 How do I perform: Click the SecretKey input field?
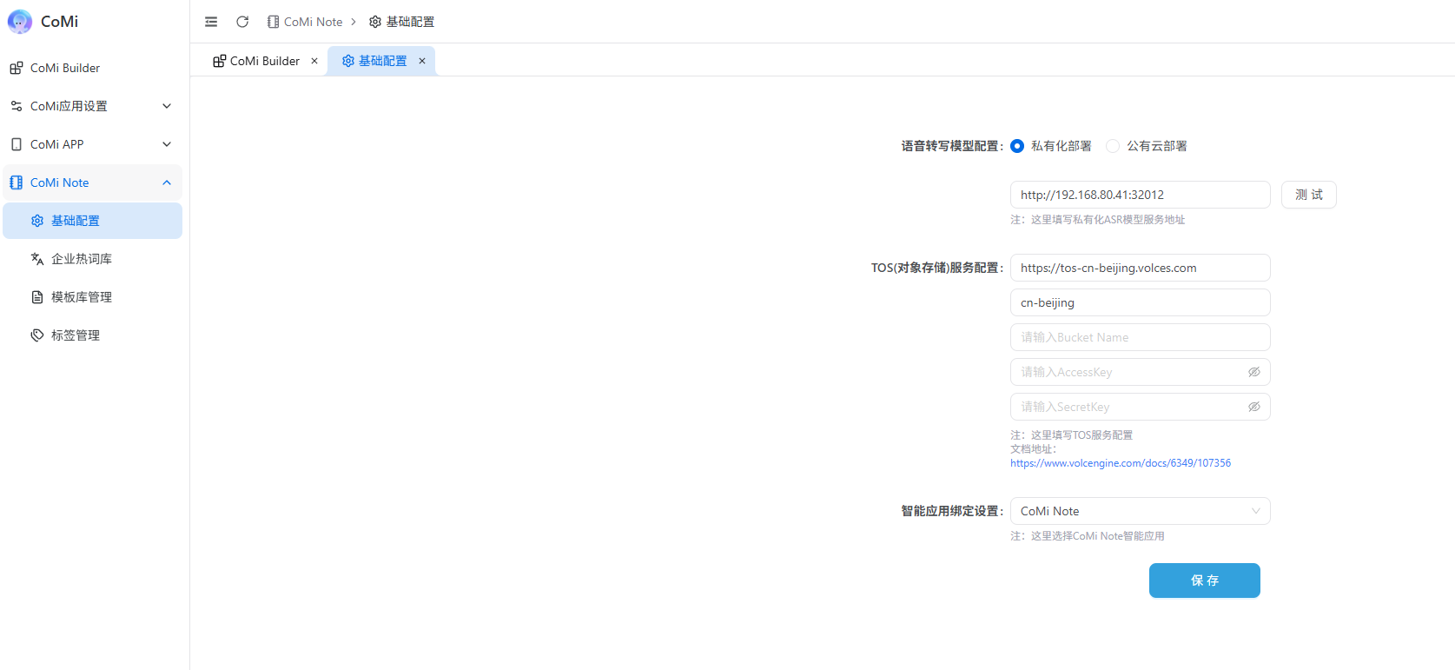1141,407
